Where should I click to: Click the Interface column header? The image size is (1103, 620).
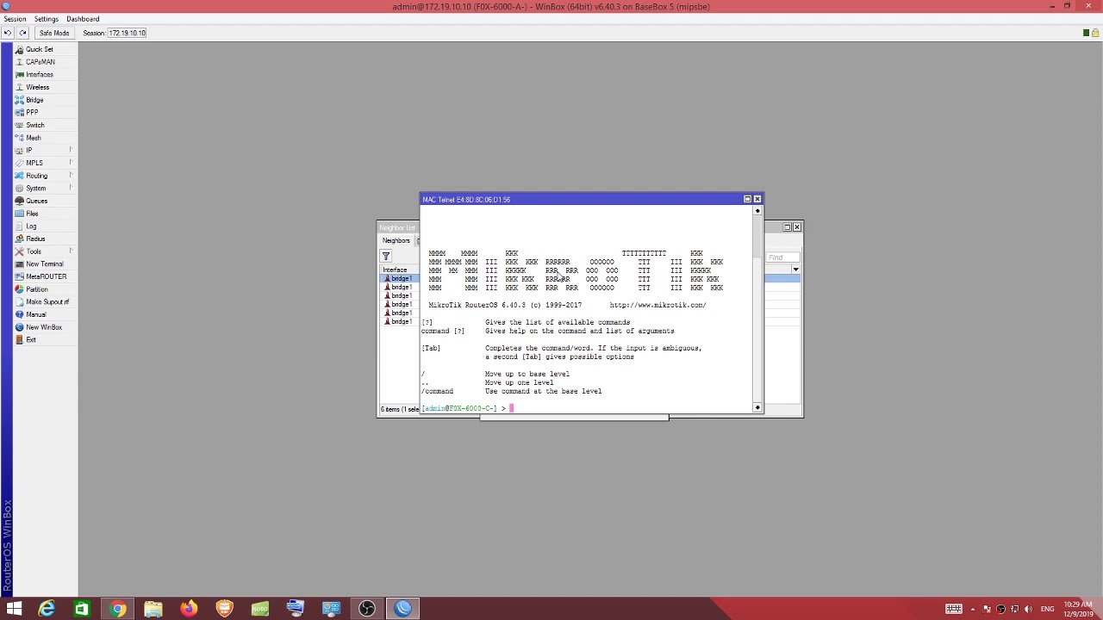[x=396, y=270]
